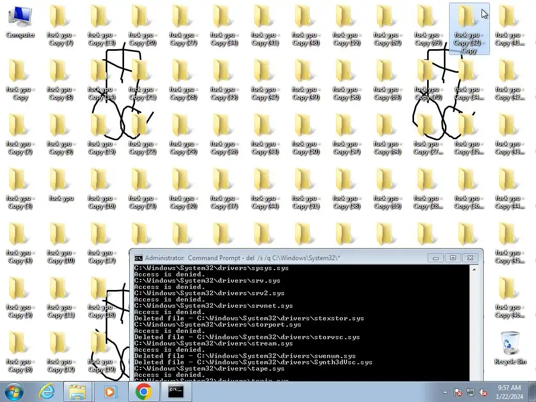The height and width of the screenshot is (402, 536).
Task: Click the Command Prompt title bar system icon
Action: click(x=138, y=258)
